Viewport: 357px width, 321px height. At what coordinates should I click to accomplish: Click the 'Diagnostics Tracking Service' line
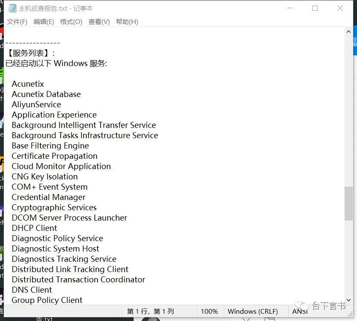64,259
